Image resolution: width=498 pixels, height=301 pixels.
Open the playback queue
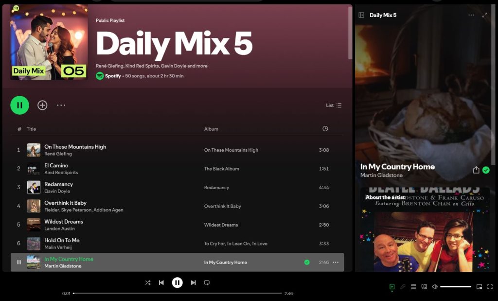tap(413, 287)
